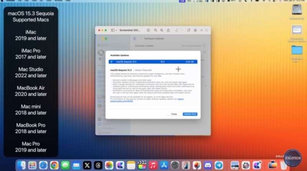
Task: Click the 3.54 GB size value
Action: tap(190, 62)
